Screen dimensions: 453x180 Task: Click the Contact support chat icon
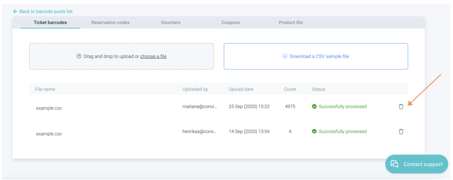tap(394, 164)
